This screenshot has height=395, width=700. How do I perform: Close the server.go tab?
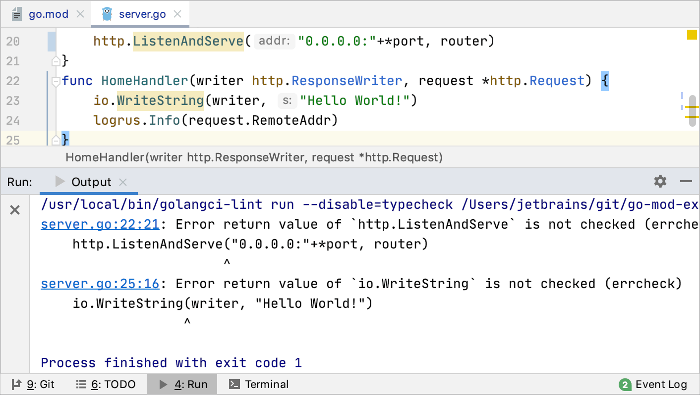[x=177, y=14]
